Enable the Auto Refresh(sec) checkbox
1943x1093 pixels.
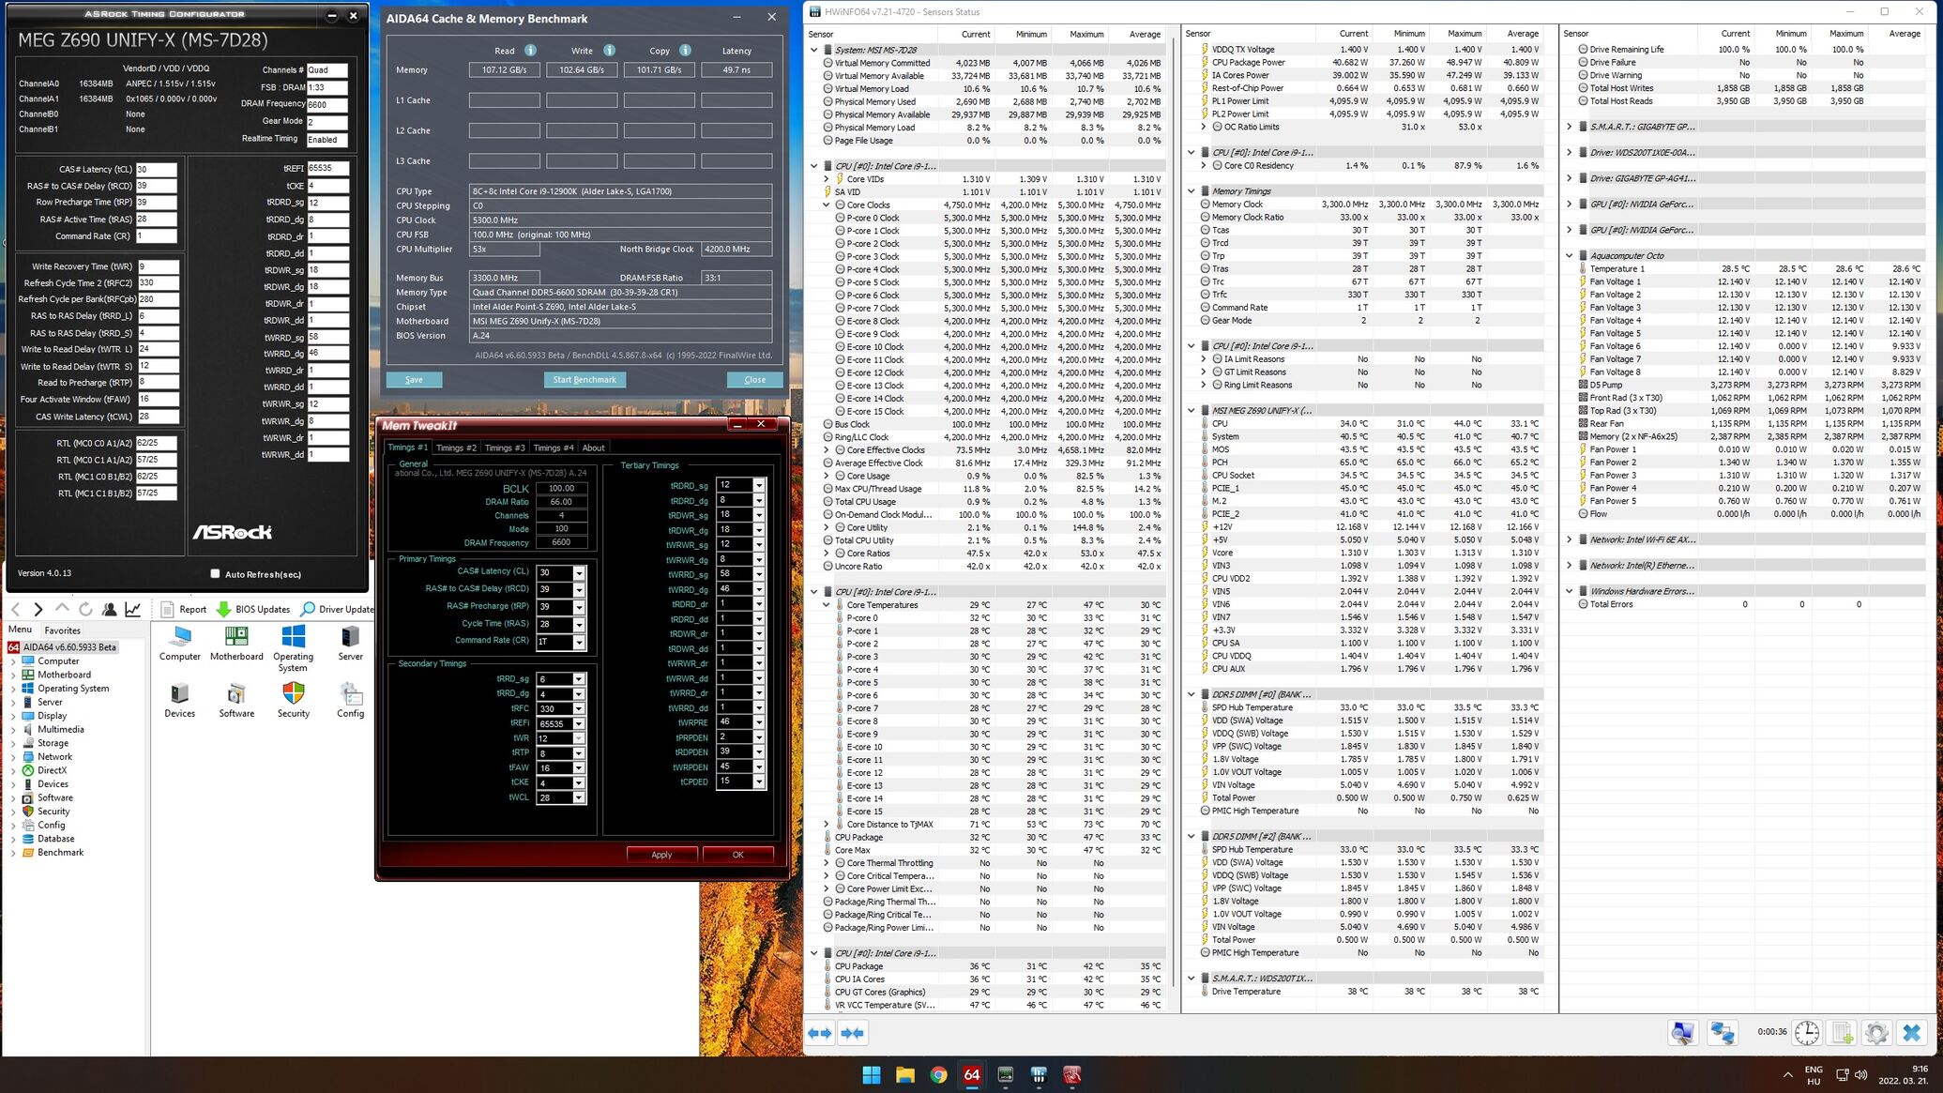pyautogui.click(x=215, y=573)
